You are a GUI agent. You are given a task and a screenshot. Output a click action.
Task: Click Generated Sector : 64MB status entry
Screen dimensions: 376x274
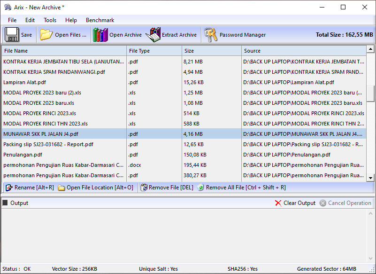tap(327, 269)
